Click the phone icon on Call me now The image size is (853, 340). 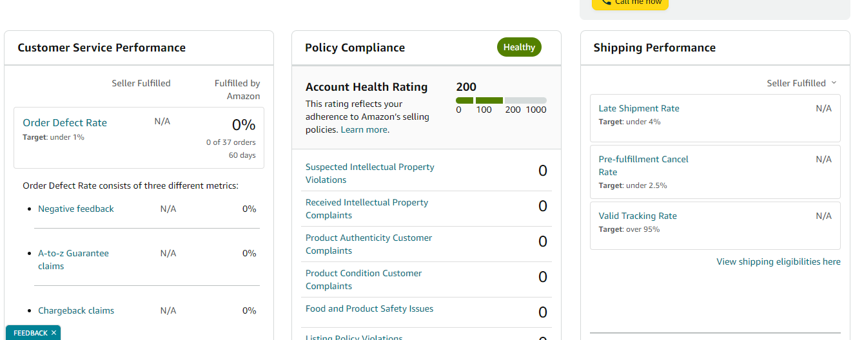[606, 3]
